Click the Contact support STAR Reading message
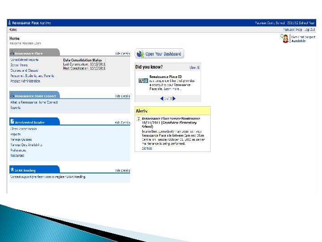Image resolution: width=322 pixels, height=242 pixels. click(x=48, y=177)
